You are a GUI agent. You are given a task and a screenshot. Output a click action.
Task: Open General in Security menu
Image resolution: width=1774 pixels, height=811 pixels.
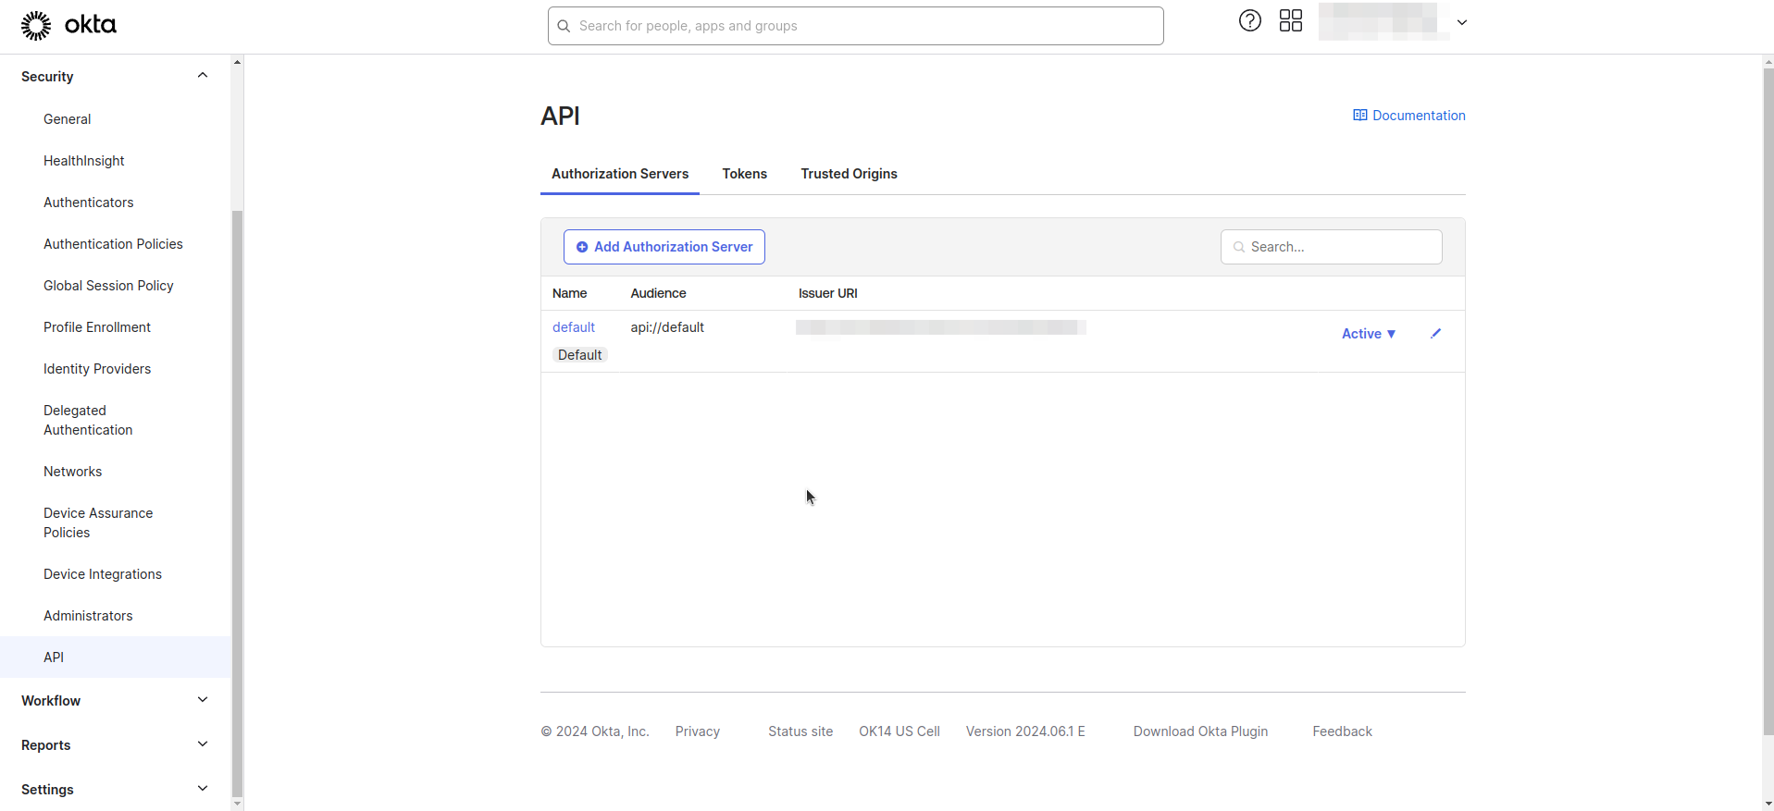(67, 119)
